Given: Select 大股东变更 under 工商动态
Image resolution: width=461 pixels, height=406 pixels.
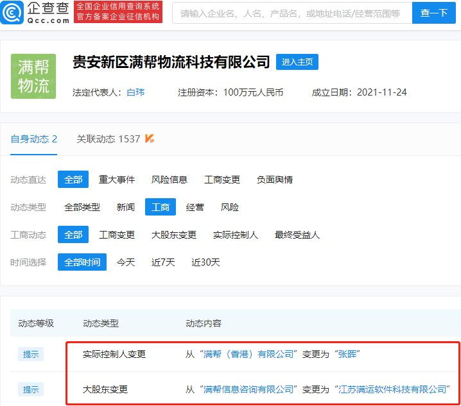Looking at the screenshot, I should coord(174,235).
